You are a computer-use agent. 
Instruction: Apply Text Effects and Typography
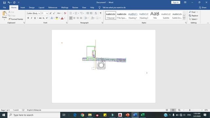click(52, 18)
